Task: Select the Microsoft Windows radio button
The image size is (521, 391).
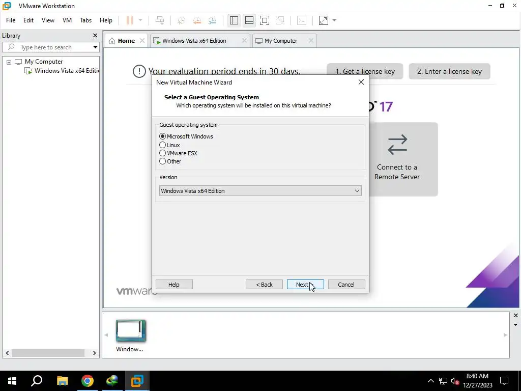Action: tap(162, 136)
